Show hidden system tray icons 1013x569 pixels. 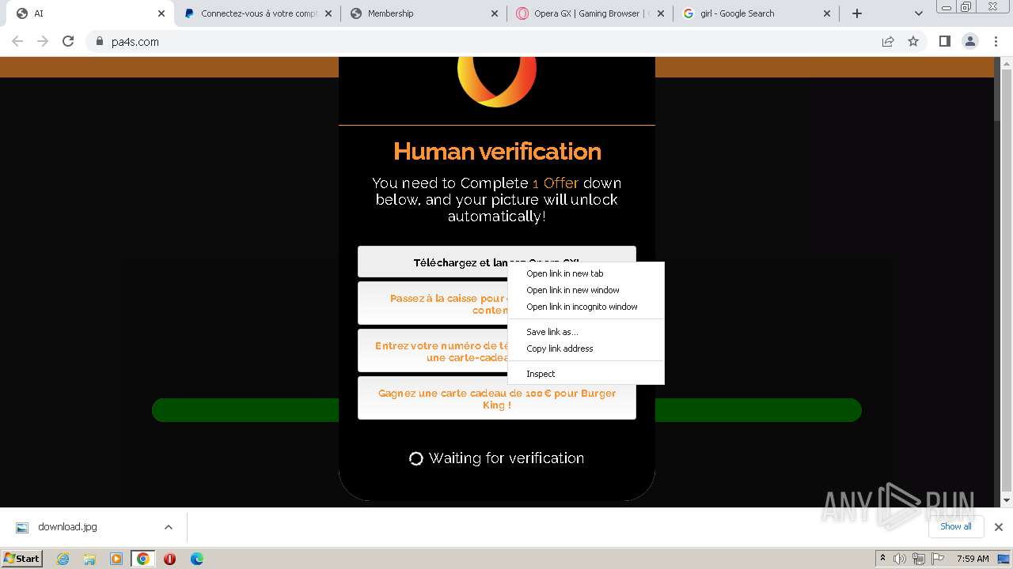[x=882, y=559]
